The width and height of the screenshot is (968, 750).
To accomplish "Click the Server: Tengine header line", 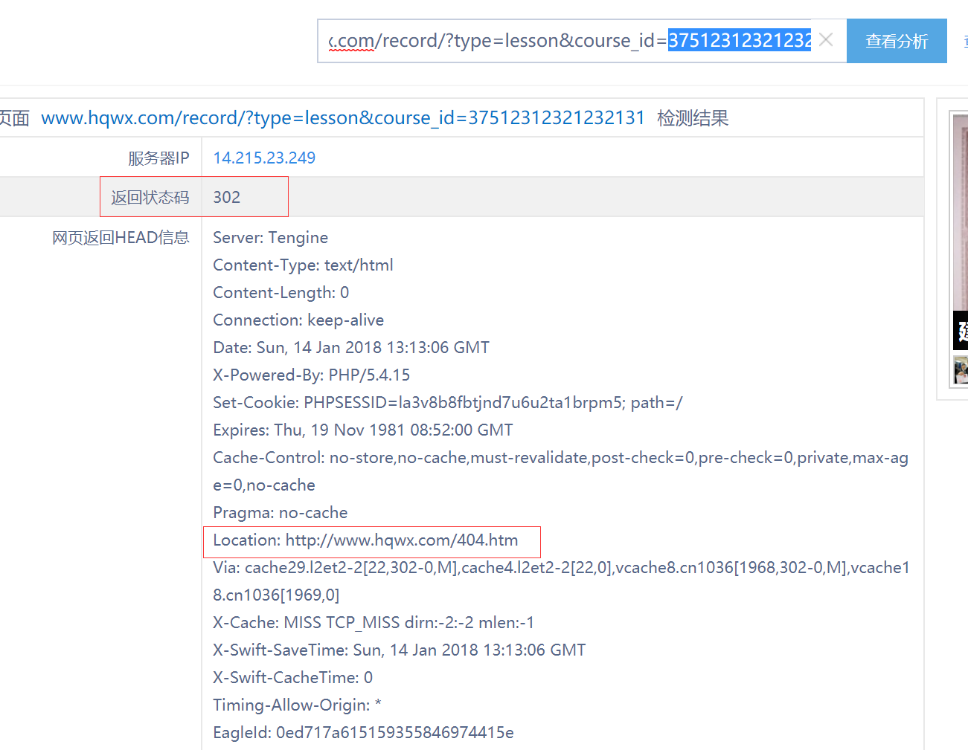I will click(x=270, y=237).
